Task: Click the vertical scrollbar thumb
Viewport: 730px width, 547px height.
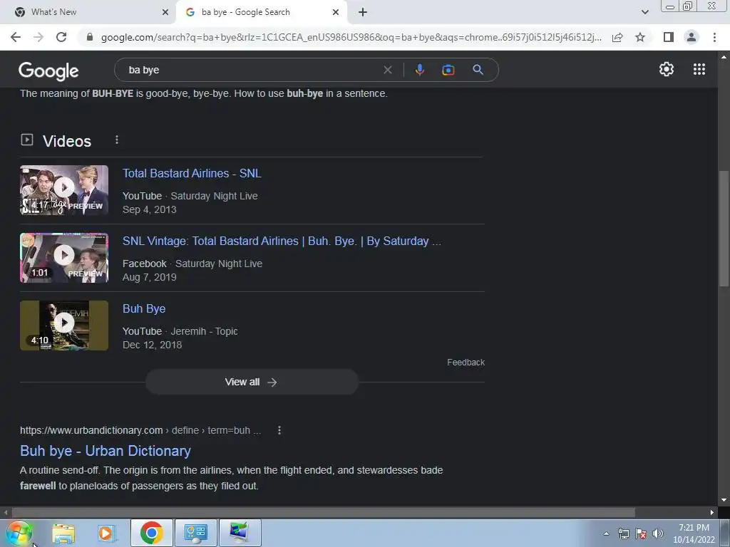Action: tap(724, 230)
